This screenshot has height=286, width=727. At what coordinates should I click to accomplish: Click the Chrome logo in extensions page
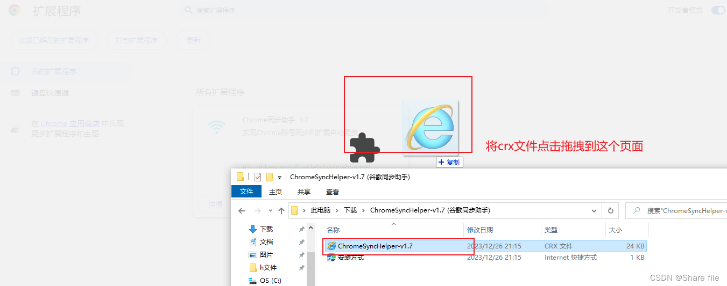15,10
